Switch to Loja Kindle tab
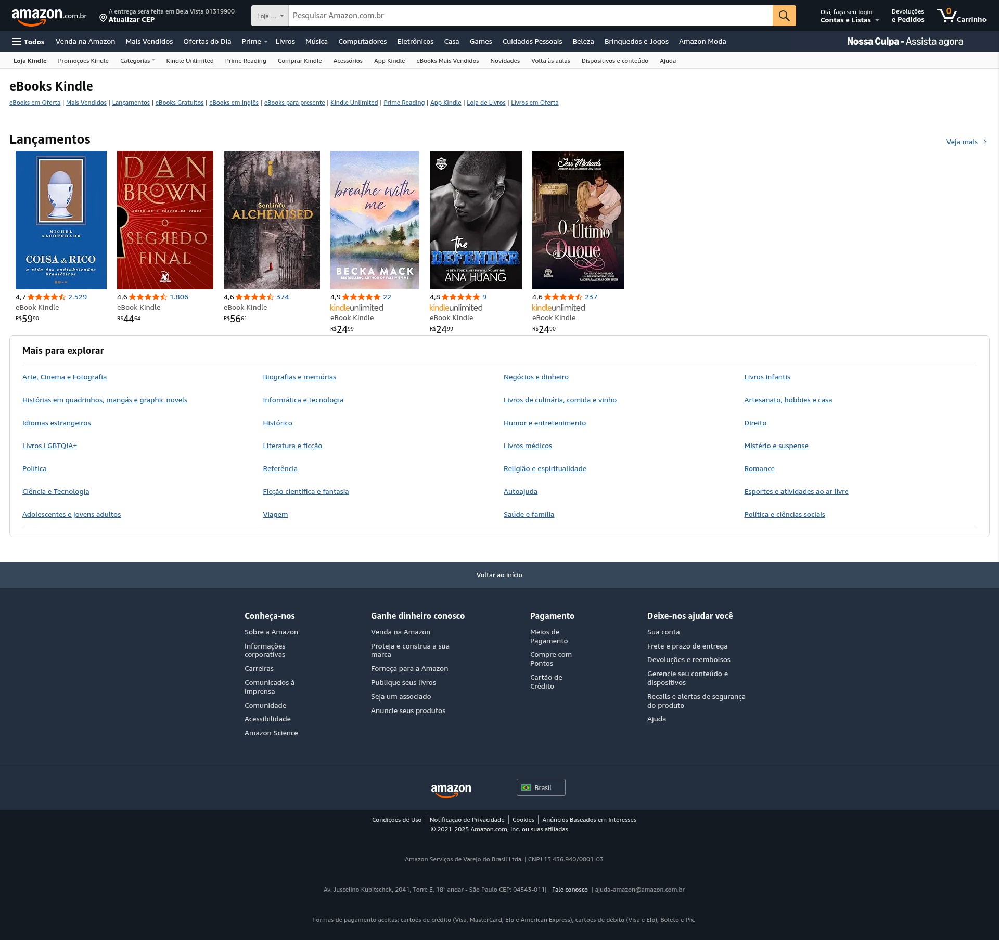Image resolution: width=999 pixels, height=940 pixels. tap(30, 61)
